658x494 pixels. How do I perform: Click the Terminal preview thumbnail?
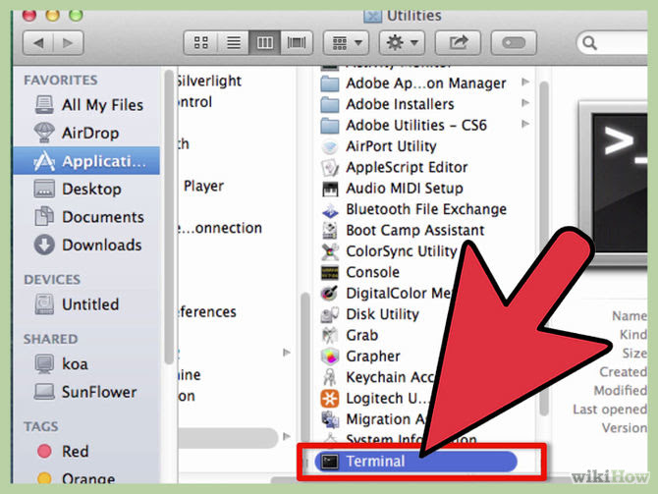tap(614, 183)
